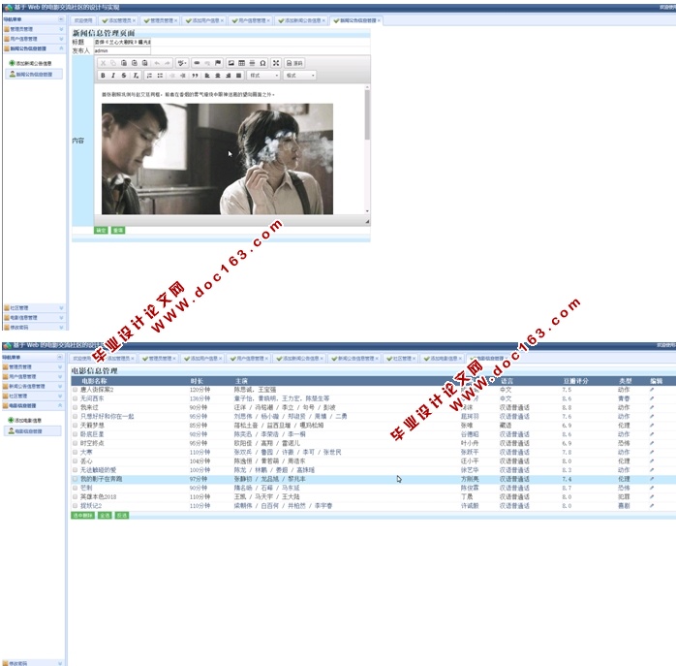Click the 全选 select-all button

[x=105, y=516]
